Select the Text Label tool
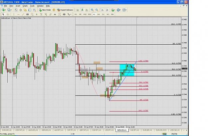This screenshot has width=208, height=136. [x=41, y=14]
